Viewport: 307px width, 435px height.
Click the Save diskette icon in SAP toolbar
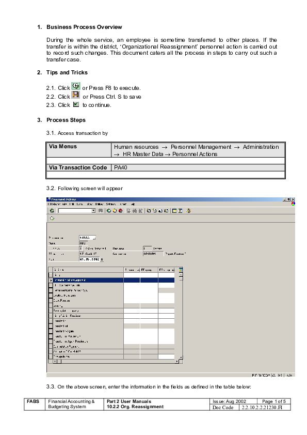(101, 211)
